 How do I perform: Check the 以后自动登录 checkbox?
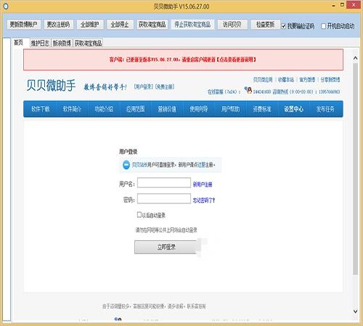pyautogui.click(x=139, y=215)
